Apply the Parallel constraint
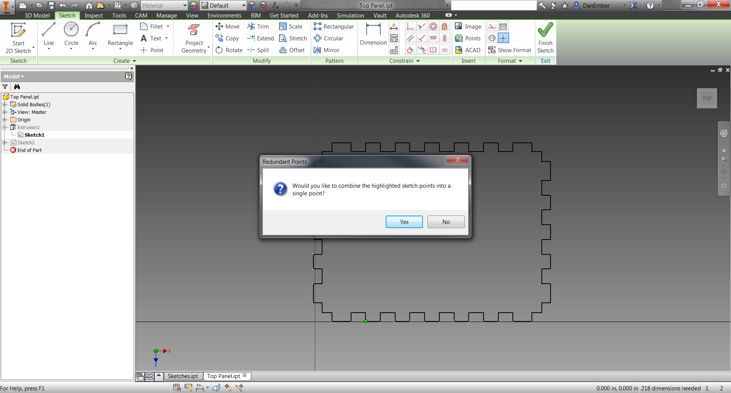 (410, 38)
